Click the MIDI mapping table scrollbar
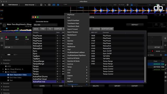The height and width of the screenshot is (94, 167). point(145,69)
